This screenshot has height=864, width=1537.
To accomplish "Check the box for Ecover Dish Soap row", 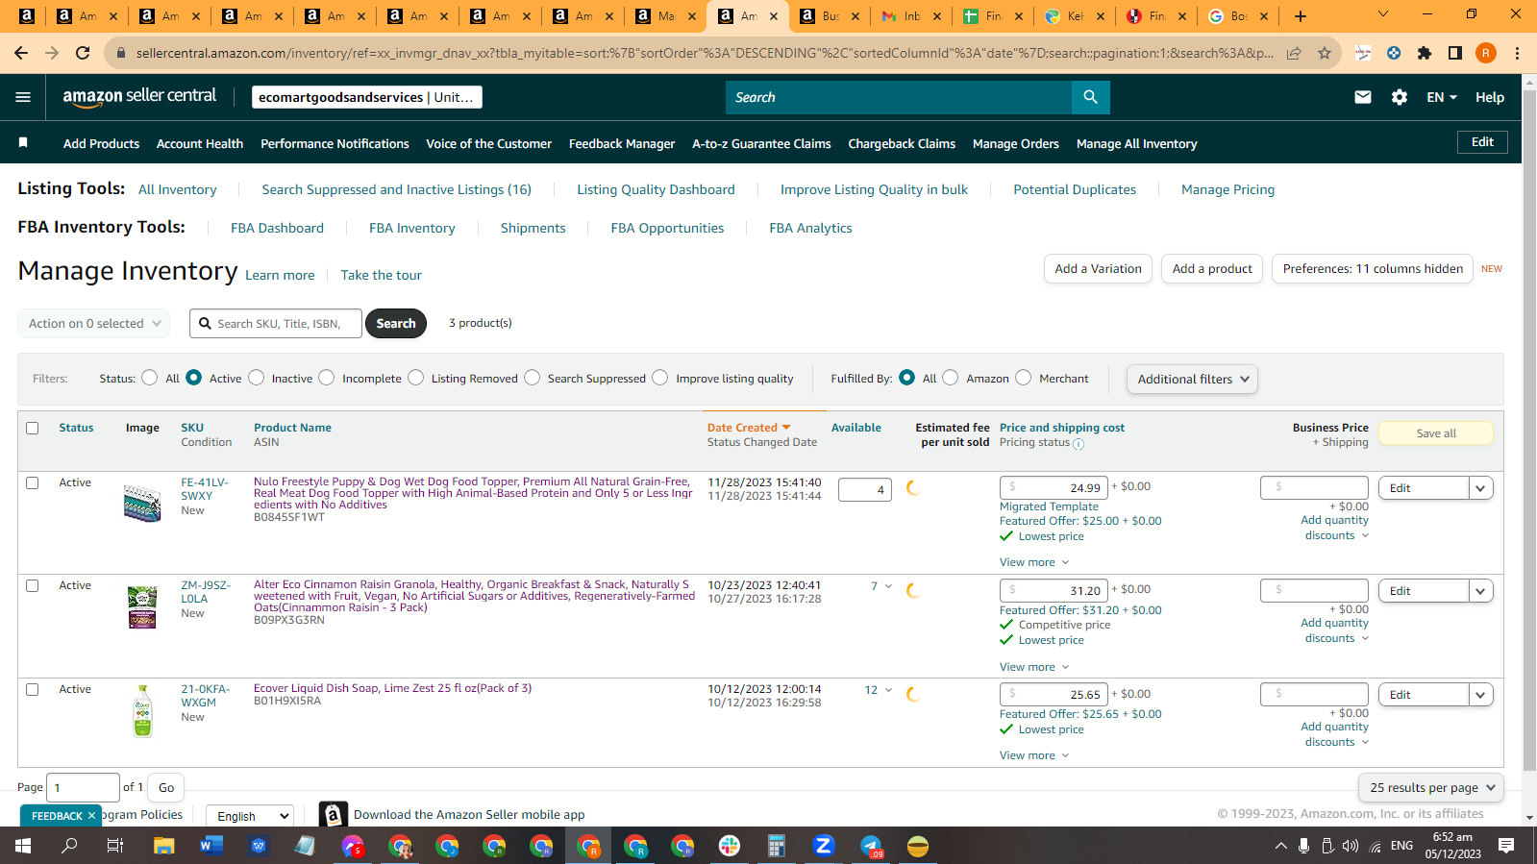I will pyautogui.click(x=33, y=690).
